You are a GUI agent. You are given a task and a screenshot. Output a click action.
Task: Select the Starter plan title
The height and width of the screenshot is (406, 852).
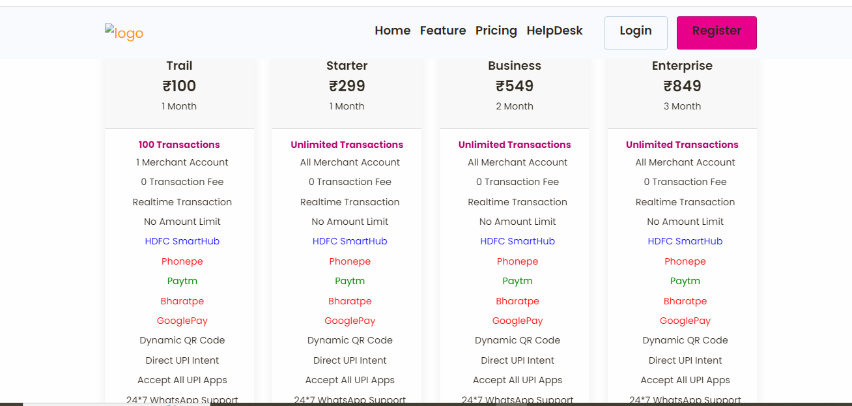click(347, 66)
